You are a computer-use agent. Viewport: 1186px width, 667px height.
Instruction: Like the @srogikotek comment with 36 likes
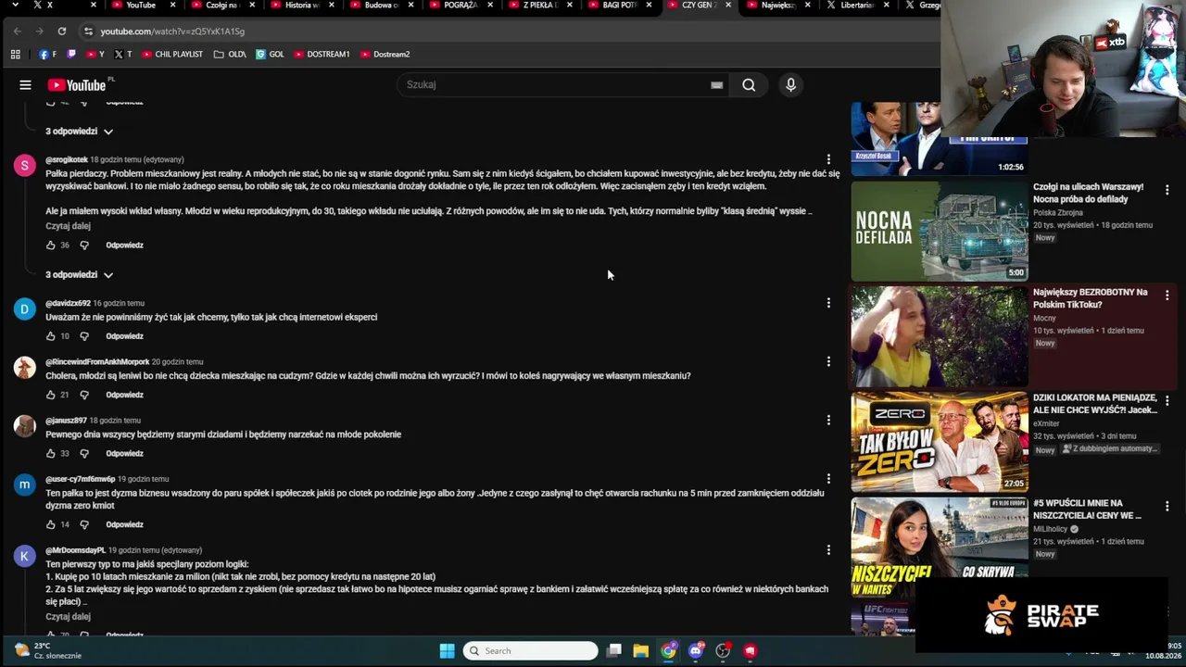click(51, 245)
